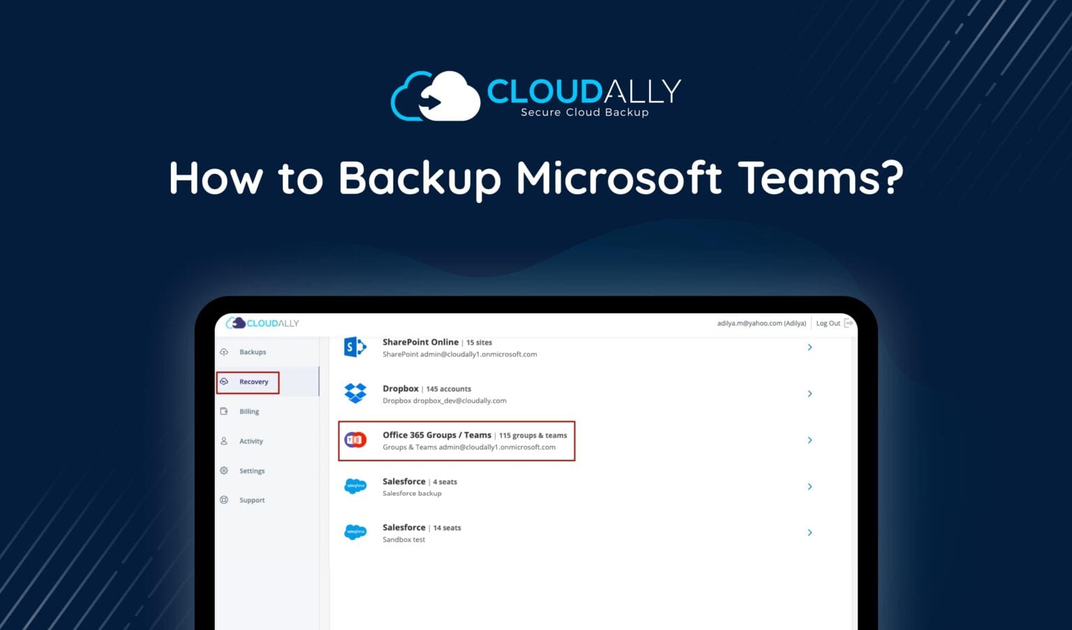Switch to the Backups section
Viewport: 1072px width, 630px height.
tap(253, 352)
